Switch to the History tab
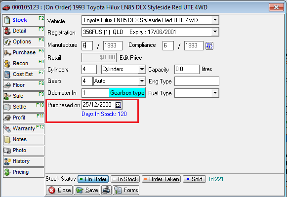 coord(24,161)
